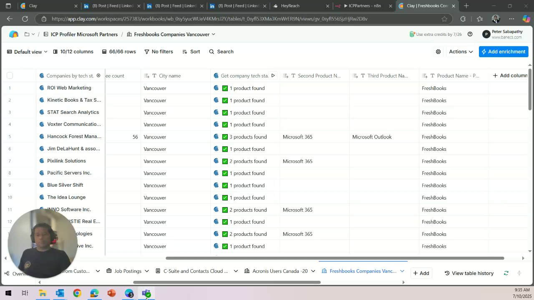
Task: Click the browser back arrow
Action: [x=10, y=19]
